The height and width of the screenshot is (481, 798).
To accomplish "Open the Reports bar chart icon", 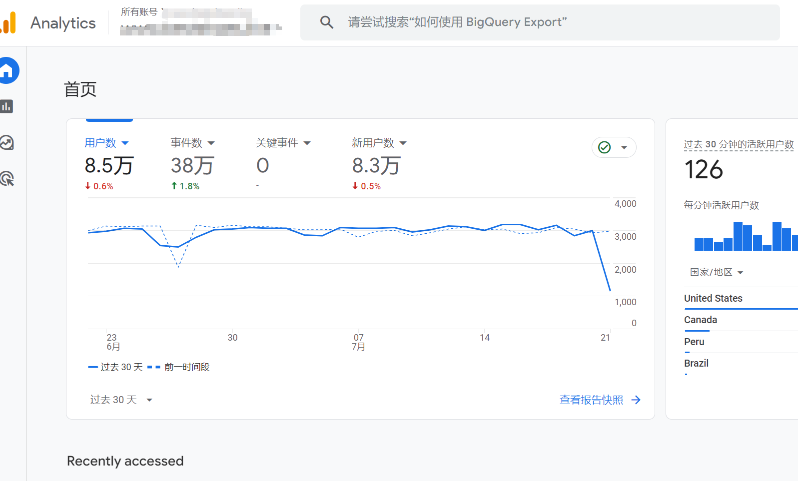I will tap(6, 106).
